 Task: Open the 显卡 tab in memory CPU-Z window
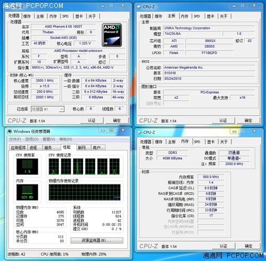pyautogui.click(x=211, y=142)
